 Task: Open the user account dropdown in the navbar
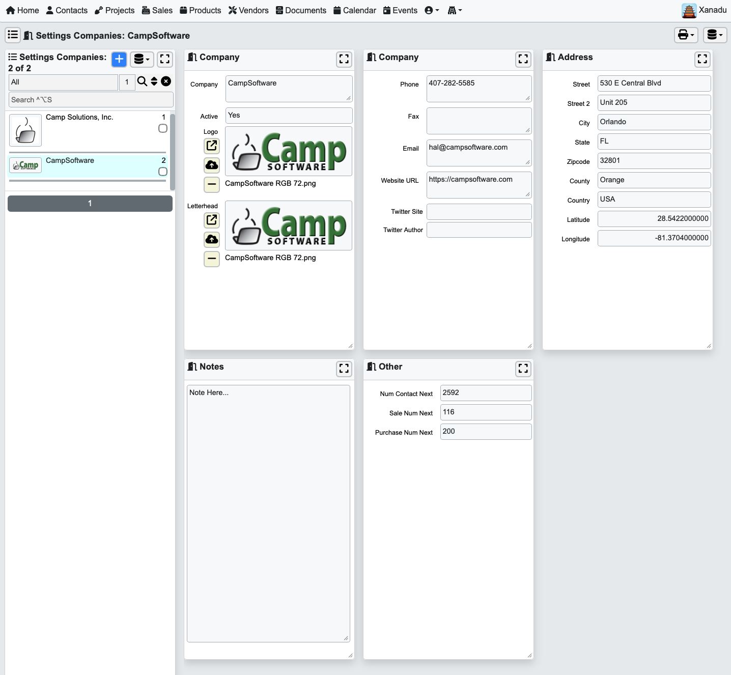431,10
